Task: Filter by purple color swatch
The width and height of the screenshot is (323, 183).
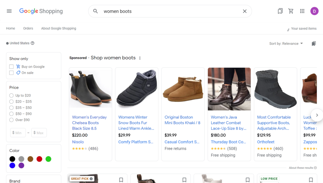Action: point(21,165)
